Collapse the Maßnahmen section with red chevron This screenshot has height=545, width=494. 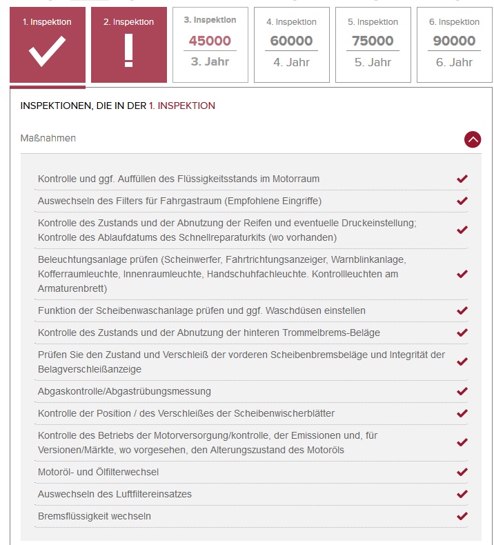(x=473, y=139)
